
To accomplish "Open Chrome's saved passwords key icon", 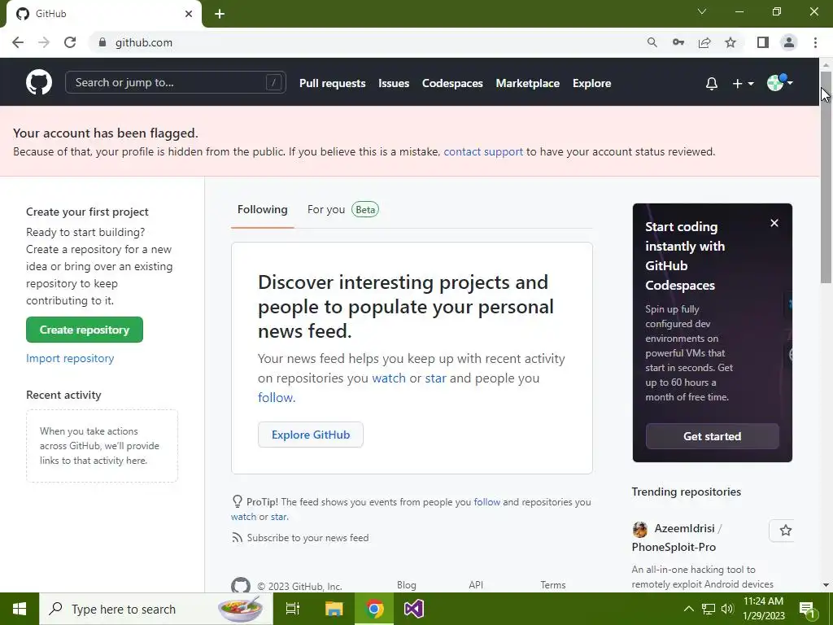I will (678, 42).
